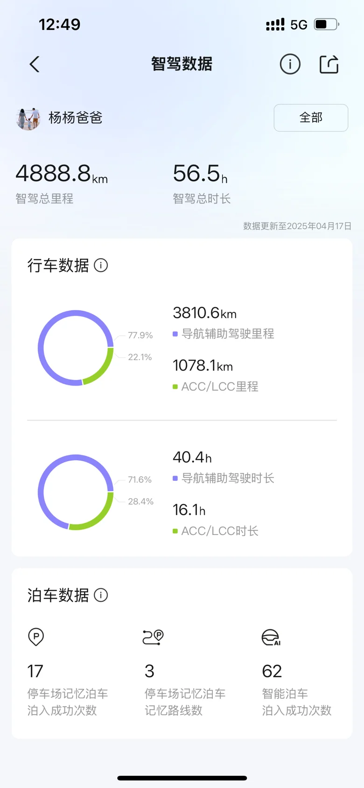Tap the purple 导航辅助驾驶里程 legend swatch

pyautogui.click(x=175, y=334)
